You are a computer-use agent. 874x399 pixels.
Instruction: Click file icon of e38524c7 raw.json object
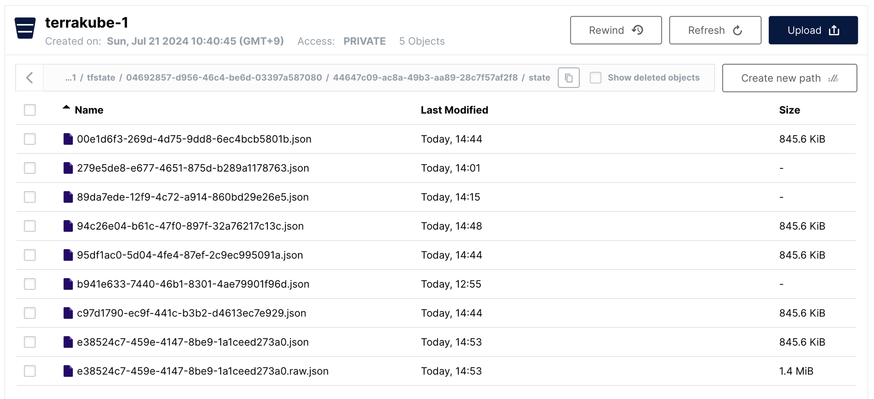pyautogui.click(x=68, y=371)
